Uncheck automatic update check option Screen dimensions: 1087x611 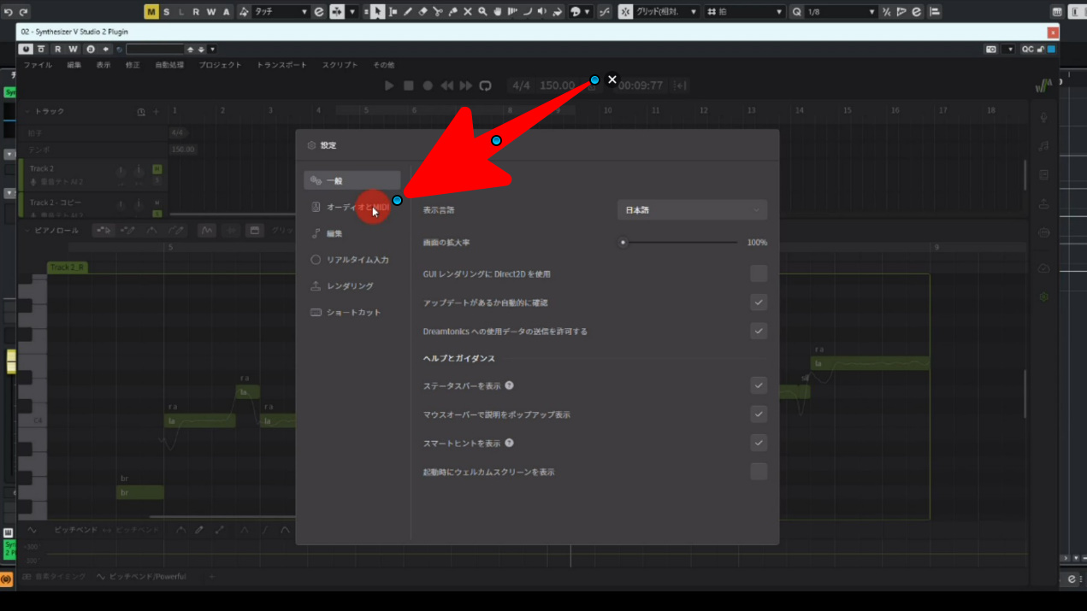coord(758,303)
